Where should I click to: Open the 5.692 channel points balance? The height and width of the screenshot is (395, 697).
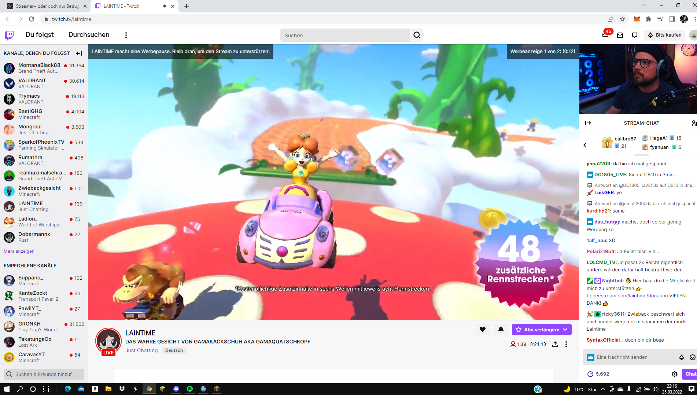tap(598, 374)
